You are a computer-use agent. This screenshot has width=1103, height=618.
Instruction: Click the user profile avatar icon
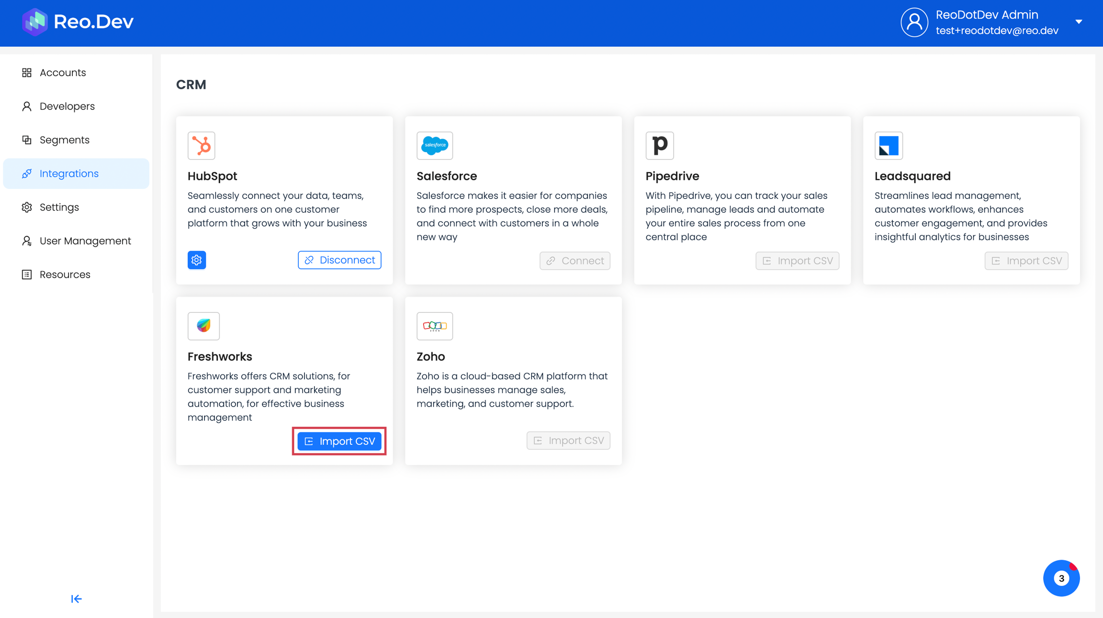914,22
